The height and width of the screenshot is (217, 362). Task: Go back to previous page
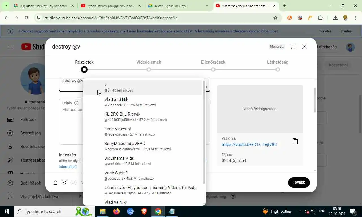[6, 18]
